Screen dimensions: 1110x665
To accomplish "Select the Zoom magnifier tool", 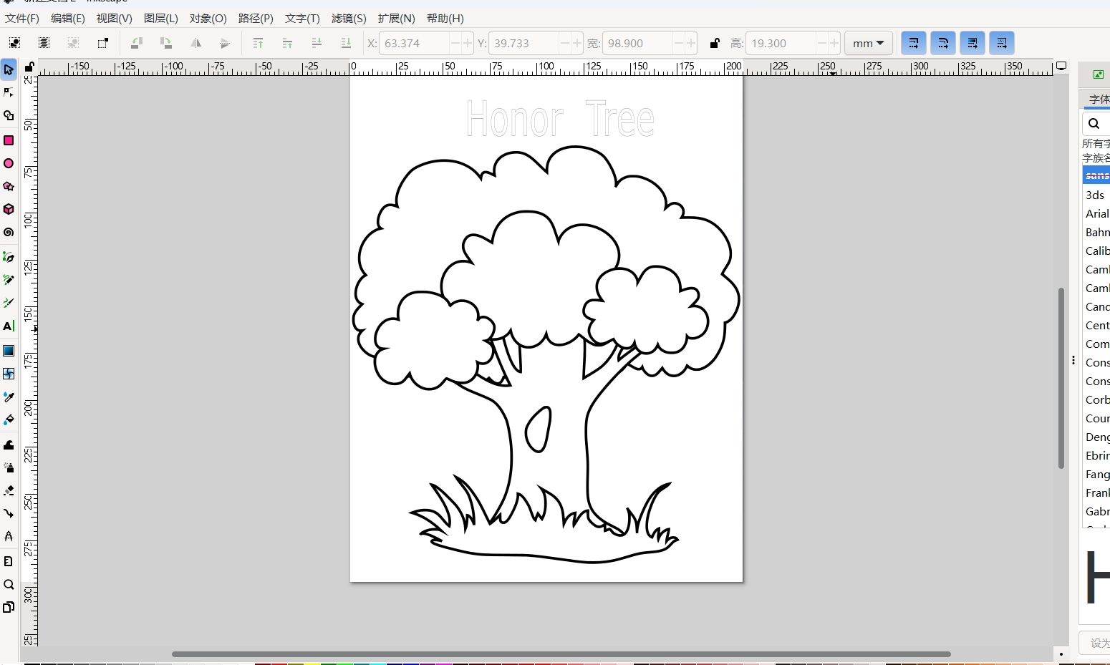I will (9, 584).
